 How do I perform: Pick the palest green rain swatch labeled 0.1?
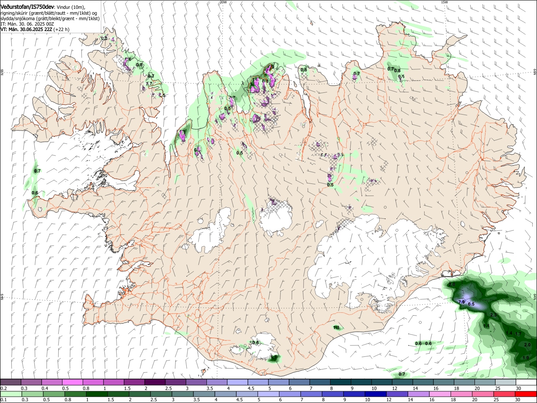pyautogui.click(x=10, y=394)
